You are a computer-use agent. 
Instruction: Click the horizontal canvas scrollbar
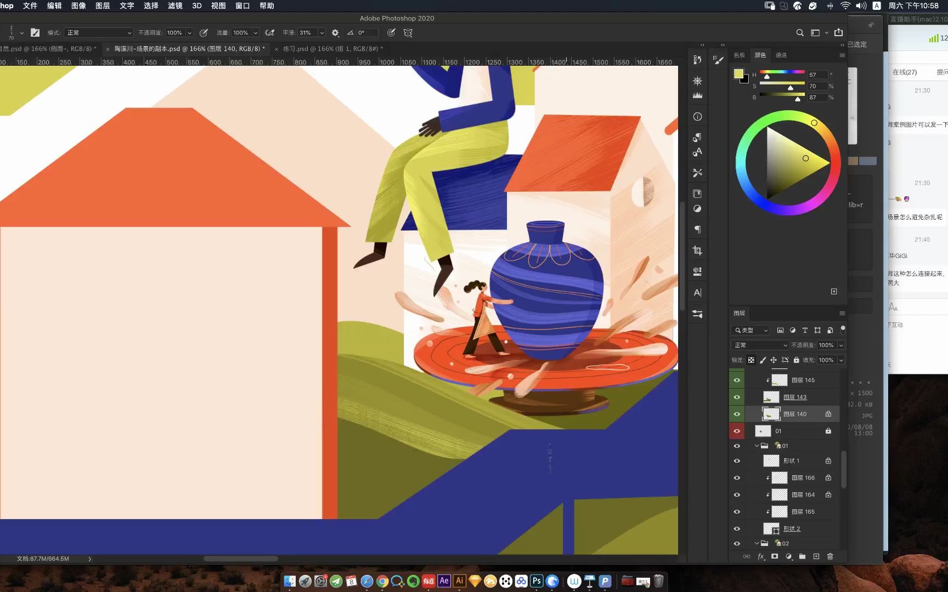240,559
